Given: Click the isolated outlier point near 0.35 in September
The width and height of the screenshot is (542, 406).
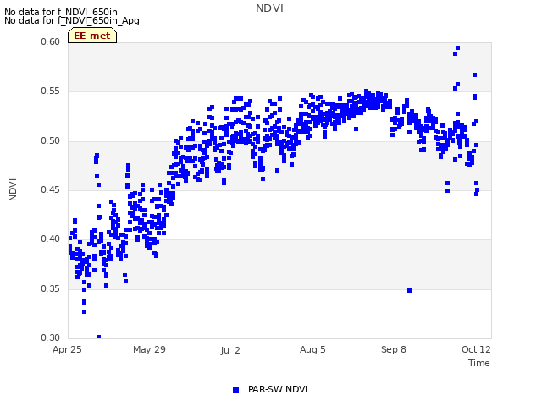Looking at the screenshot, I should pyautogui.click(x=410, y=291).
